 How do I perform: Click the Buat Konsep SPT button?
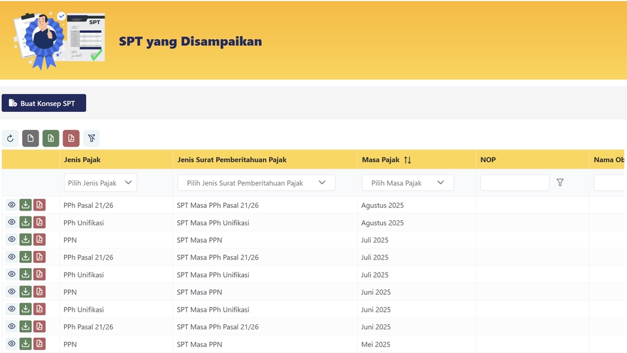(44, 103)
